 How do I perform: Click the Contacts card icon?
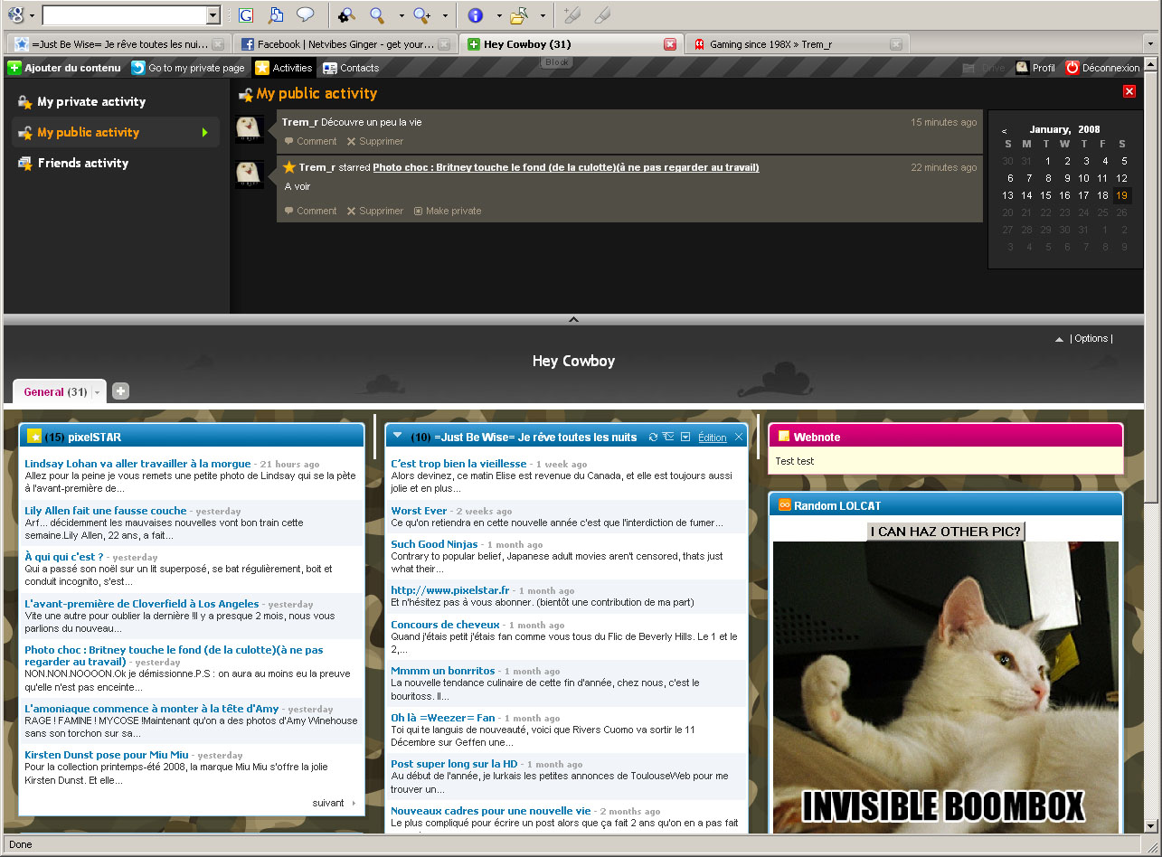[330, 68]
